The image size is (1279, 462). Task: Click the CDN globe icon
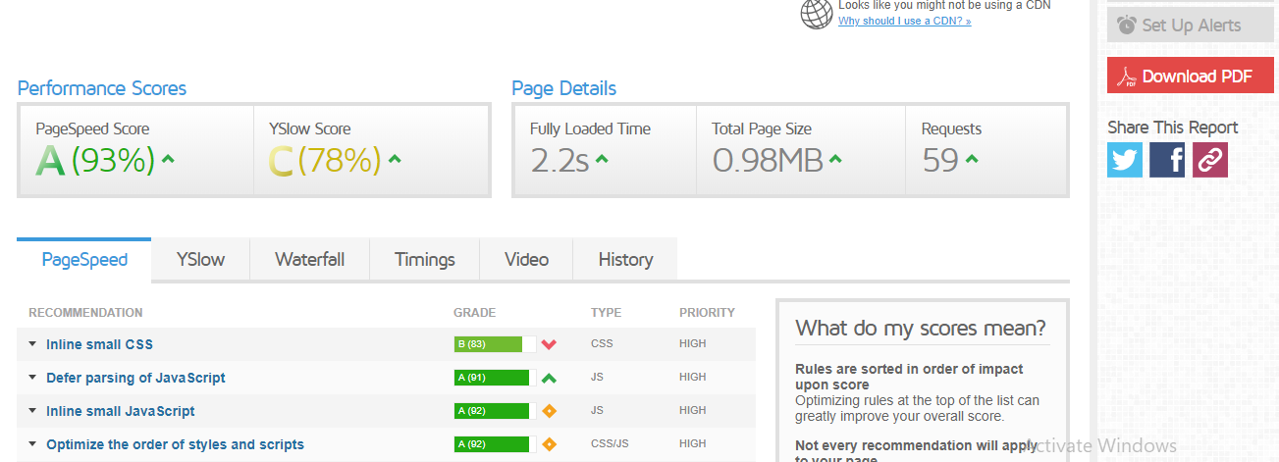coord(817,13)
